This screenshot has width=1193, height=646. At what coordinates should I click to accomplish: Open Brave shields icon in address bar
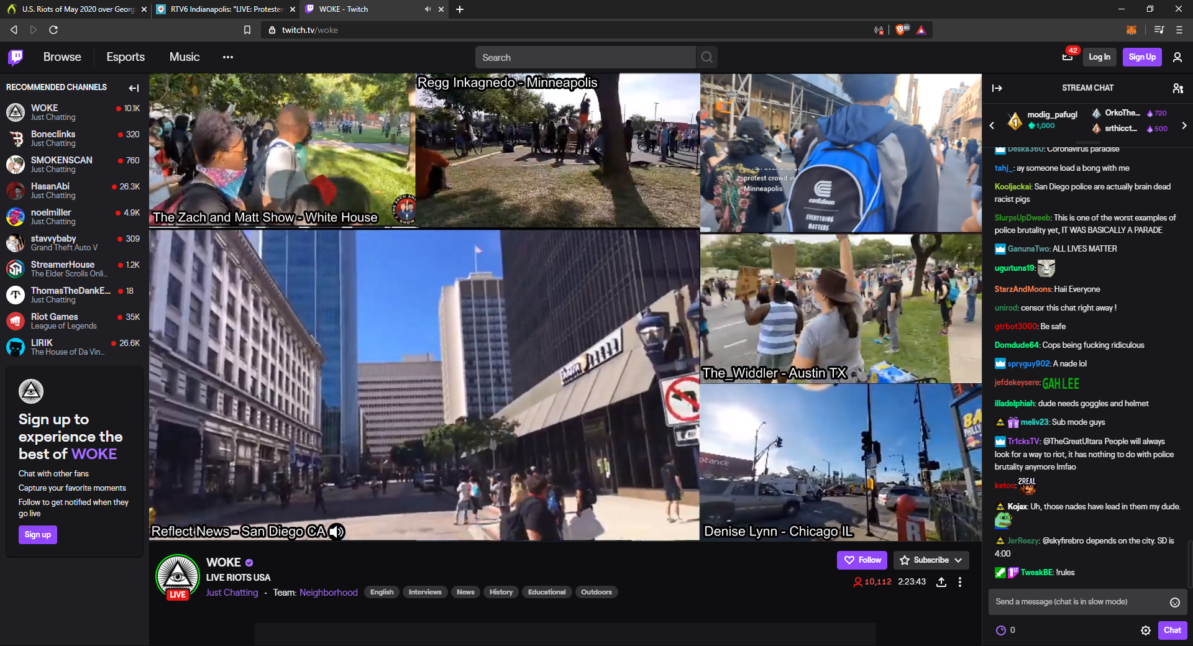[x=902, y=30]
